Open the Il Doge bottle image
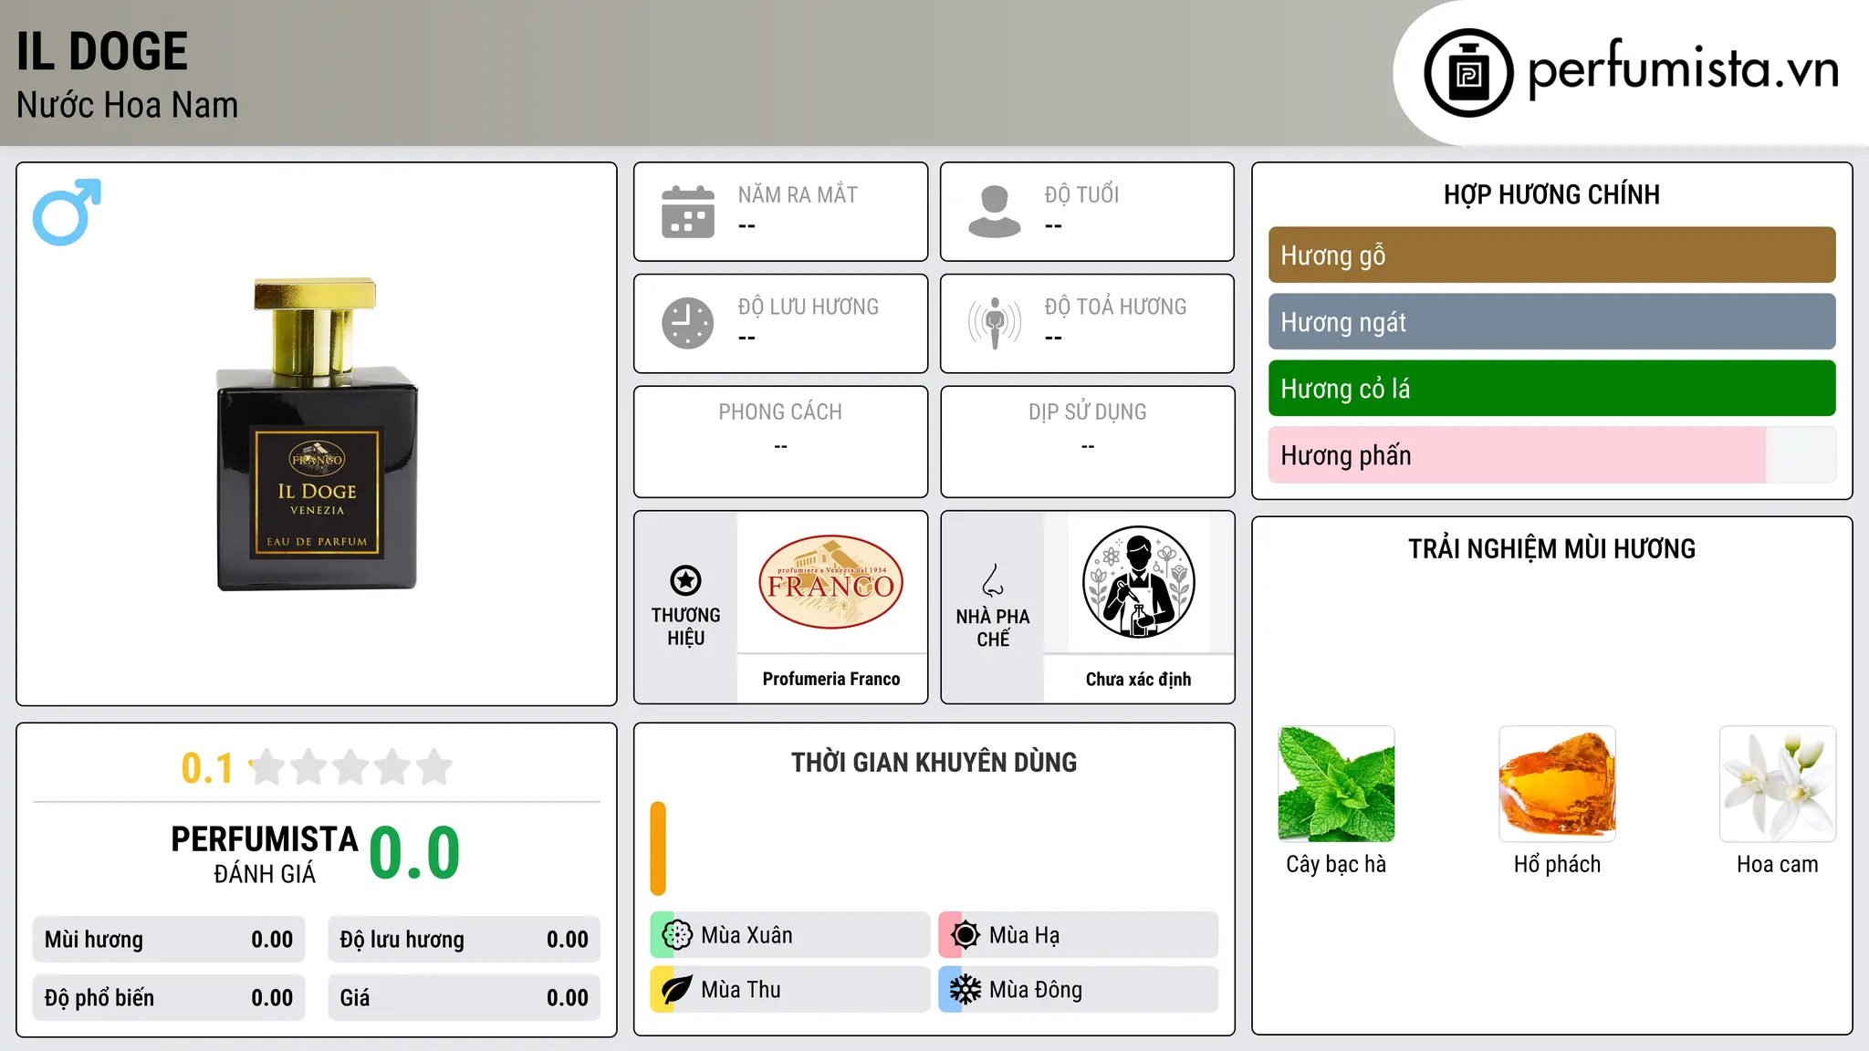Screen dimensions: 1869x1051 317,434
